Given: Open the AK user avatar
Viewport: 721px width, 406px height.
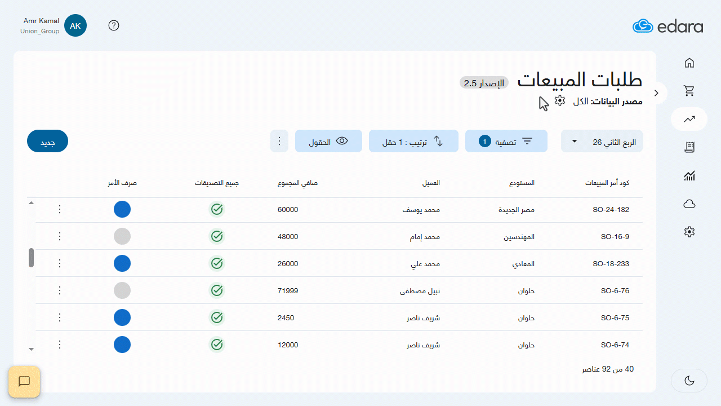Looking at the screenshot, I should coord(75,25).
